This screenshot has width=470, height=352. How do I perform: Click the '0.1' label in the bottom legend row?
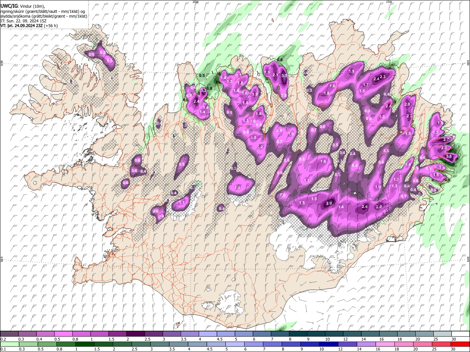pos(3,349)
